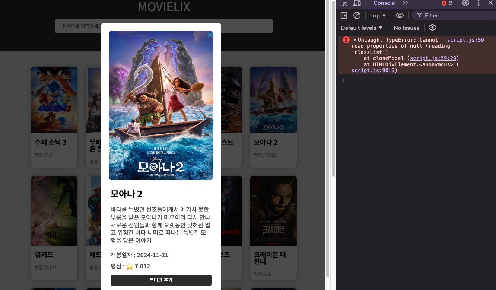Click the 개봉일자 : 2024-11-21 text
Screen dimensions: 496x290
[139, 255]
